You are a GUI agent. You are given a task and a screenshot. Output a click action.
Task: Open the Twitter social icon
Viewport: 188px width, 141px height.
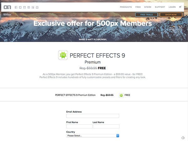tap(20, 7)
